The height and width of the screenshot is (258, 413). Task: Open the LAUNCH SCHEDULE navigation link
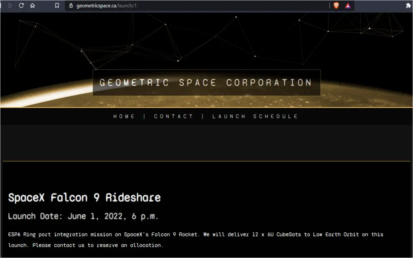pyautogui.click(x=255, y=116)
